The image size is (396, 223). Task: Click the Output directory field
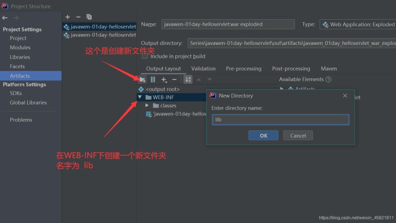pyautogui.click(x=292, y=43)
